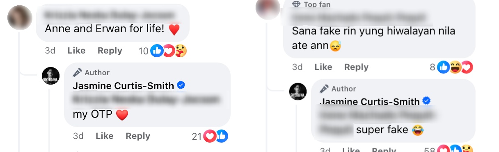499x152 pixels.
Task: Like the "Anne and Erwan for life!" comment
Action: [76, 51]
